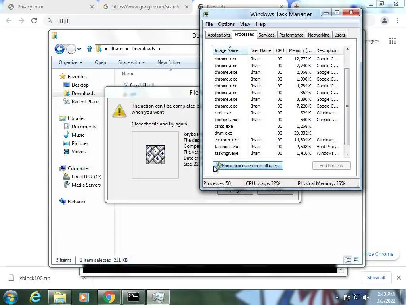Sort processes by Memory column header

300,50
